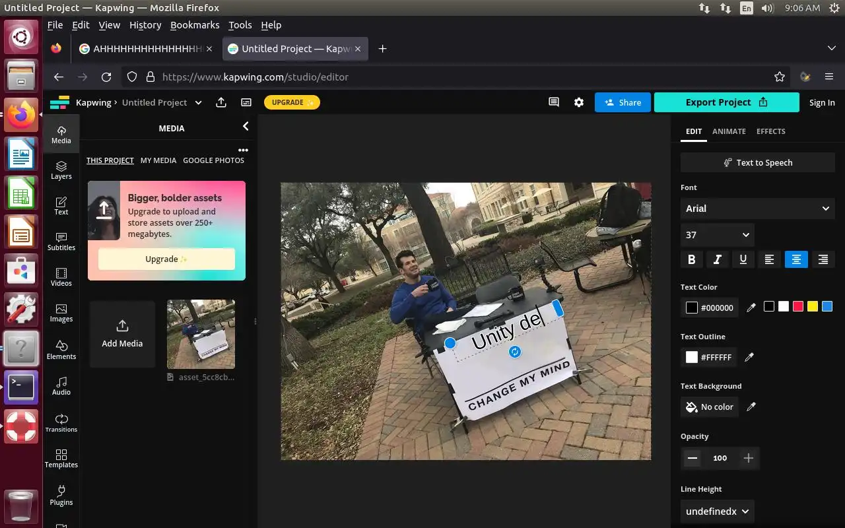Open the project settings gear icon

[579, 102]
